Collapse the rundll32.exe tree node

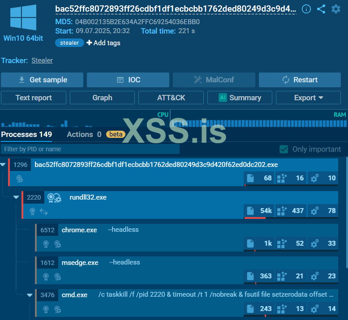[x=16, y=197]
